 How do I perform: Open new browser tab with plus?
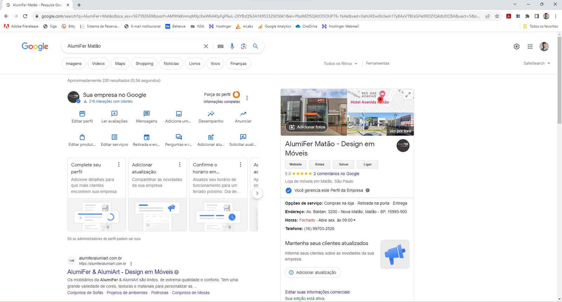tap(79, 5)
